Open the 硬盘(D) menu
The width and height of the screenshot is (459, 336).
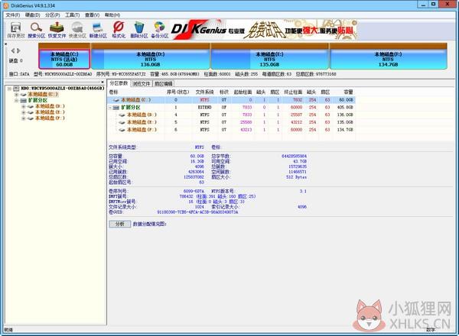(32, 15)
